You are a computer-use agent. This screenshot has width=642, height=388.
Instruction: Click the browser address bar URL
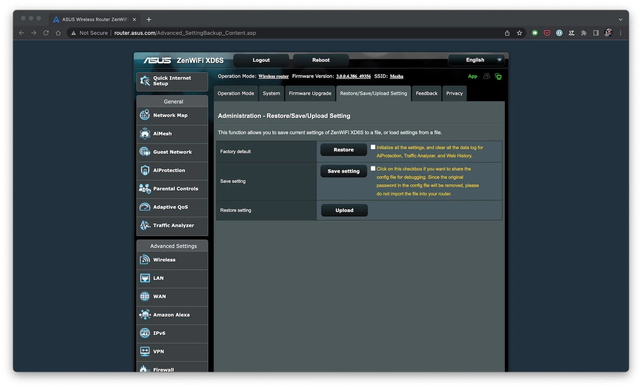(x=185, y=33)
